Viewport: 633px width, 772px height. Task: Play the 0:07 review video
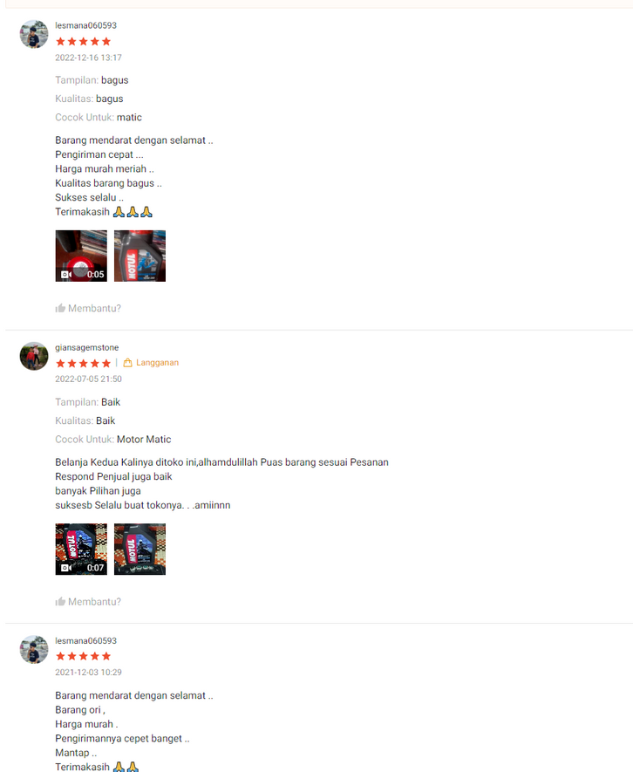coord(81,550)
